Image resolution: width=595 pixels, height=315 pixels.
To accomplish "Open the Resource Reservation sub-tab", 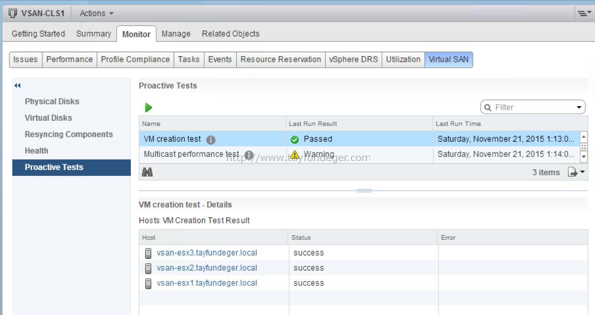I will point(281,59).
